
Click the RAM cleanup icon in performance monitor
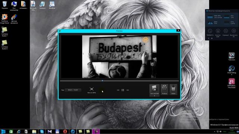pyautogui.click(x=218, y=31)
